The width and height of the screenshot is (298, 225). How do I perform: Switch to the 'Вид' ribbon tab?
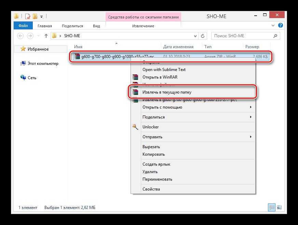[x=96, y=26]
